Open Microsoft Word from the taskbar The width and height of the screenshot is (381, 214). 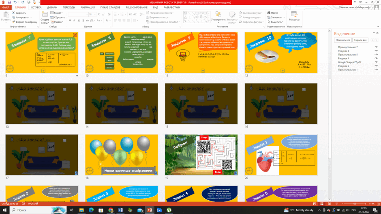pyautogui.click(x=120, y=210)
